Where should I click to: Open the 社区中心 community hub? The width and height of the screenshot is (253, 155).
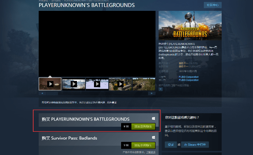pyautogui.click(x=212, y=5)
